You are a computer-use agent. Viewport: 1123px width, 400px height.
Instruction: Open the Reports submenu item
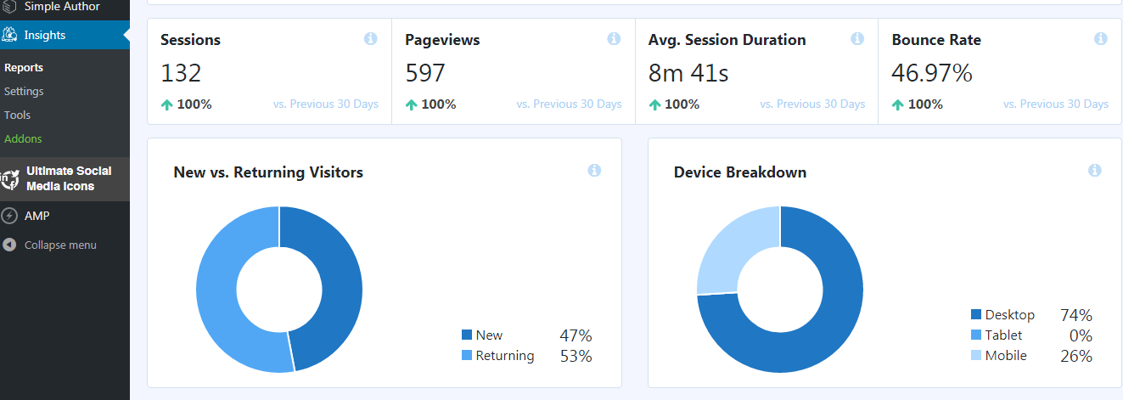coord(23,67)
